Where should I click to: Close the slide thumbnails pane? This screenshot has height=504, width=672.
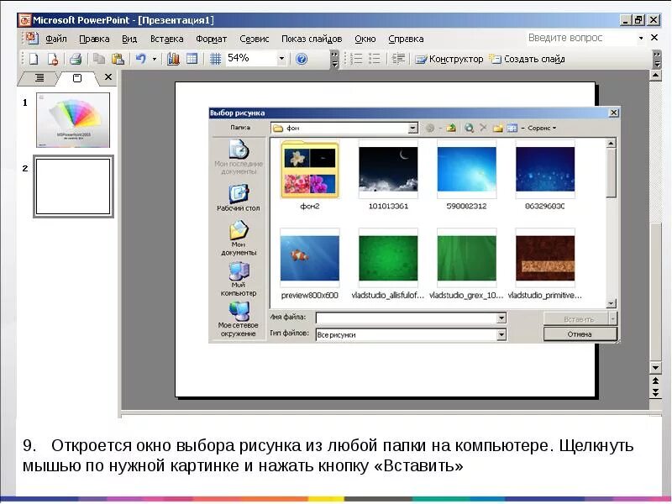pos(108,77)
